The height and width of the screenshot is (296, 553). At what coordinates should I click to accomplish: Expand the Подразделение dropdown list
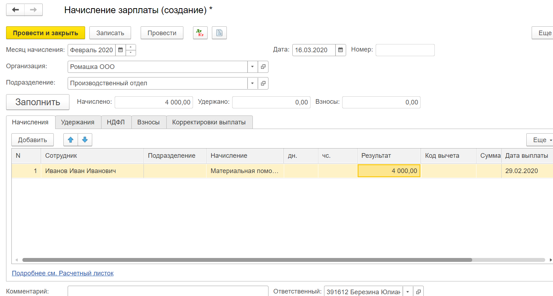click(252, 83)
